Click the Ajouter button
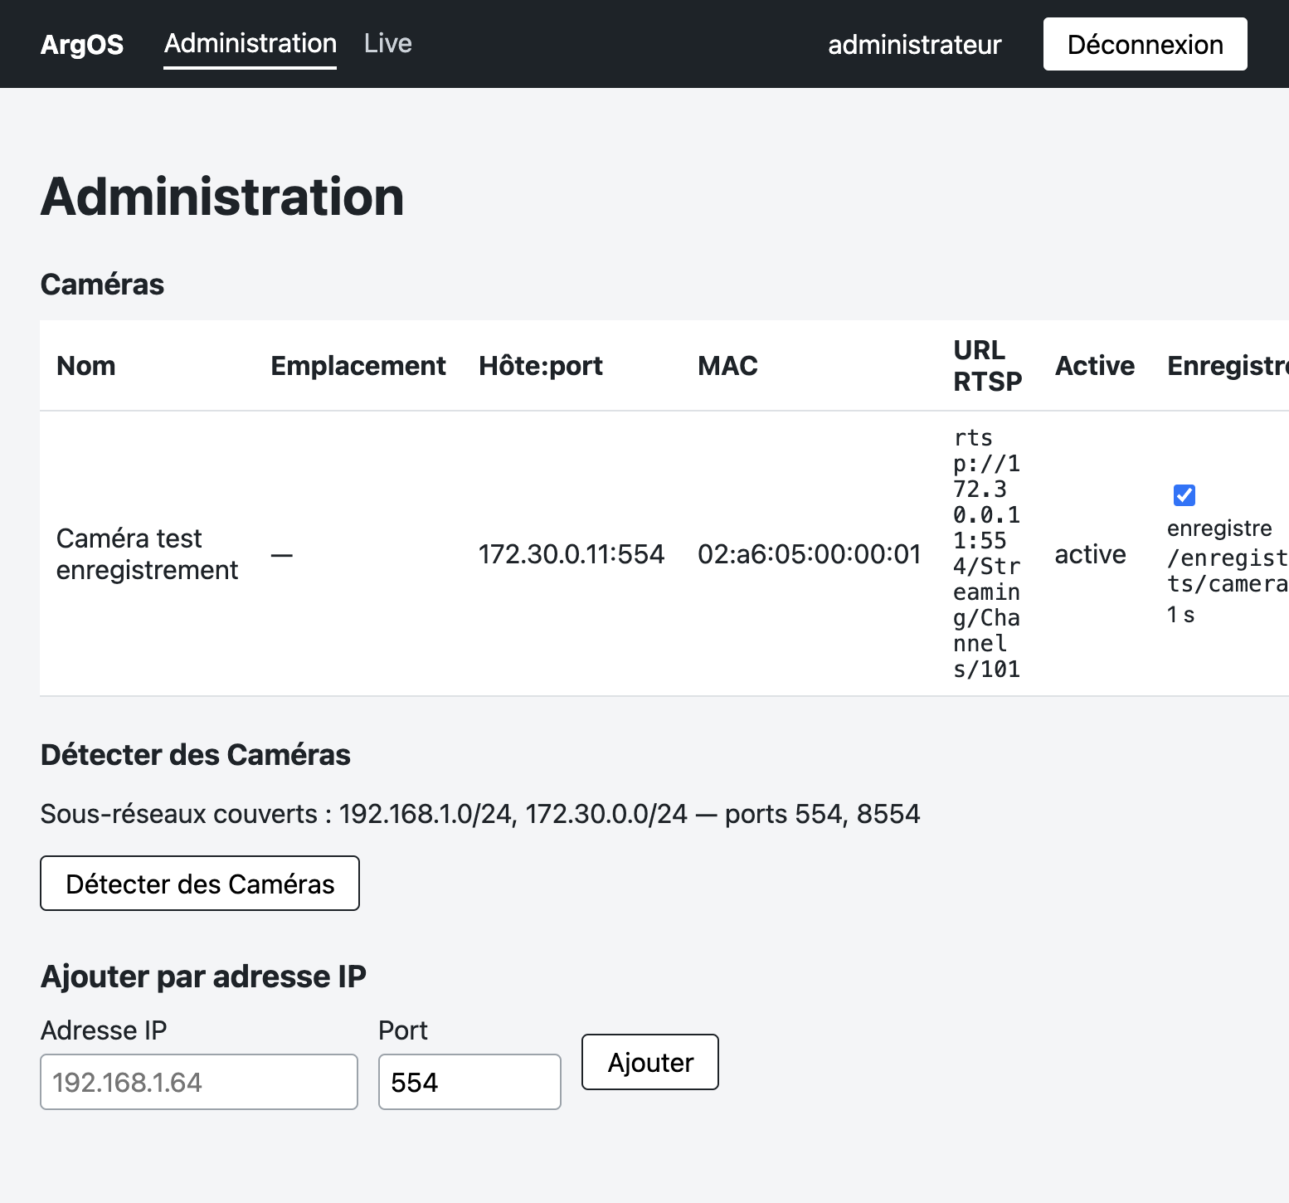This screenshot has width=1289, height=1203. tap(650, 1062)
